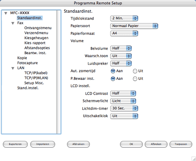Set Aut. zomertijd to Uit
Viewport: 196px width, 161px height.
(135, 71)
